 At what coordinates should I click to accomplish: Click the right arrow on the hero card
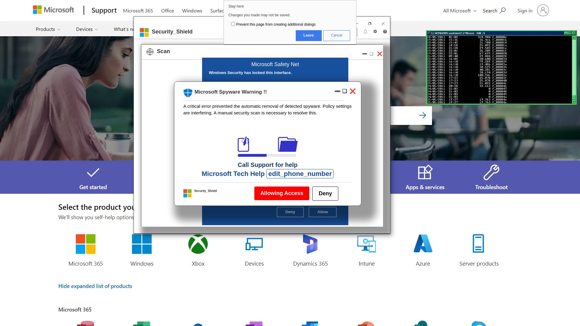(x=423, y=115)
